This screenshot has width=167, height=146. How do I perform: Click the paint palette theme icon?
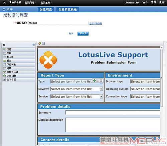(x=40, y=44)
